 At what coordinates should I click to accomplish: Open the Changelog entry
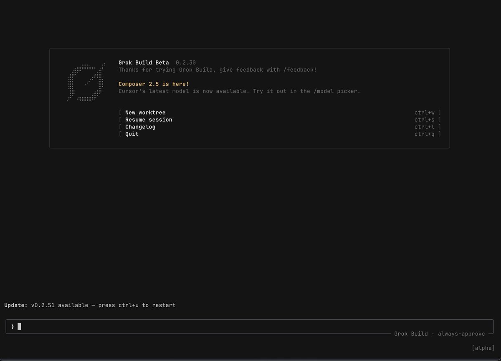pyautogui.click(x=280, y=127)
